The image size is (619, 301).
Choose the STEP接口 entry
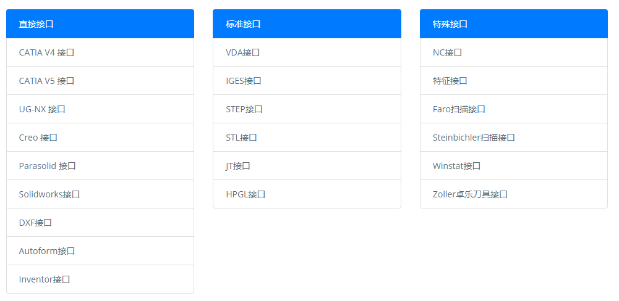pos(307,109)
